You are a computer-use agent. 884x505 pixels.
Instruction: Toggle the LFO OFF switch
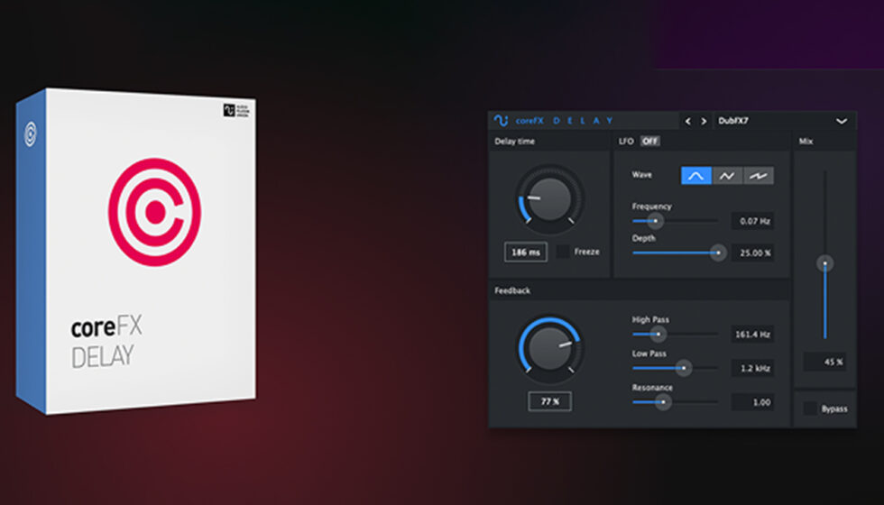650,141
